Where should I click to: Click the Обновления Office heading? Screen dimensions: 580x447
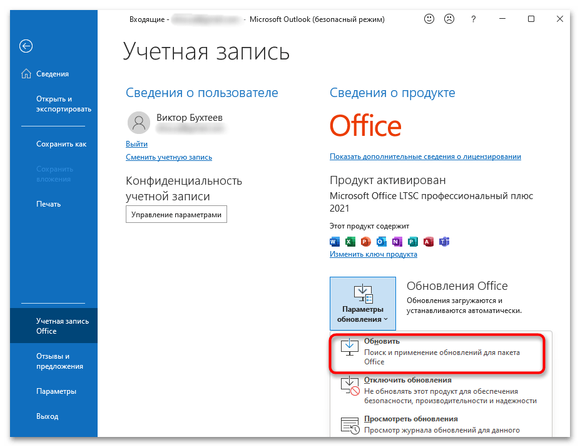point(457,285)
